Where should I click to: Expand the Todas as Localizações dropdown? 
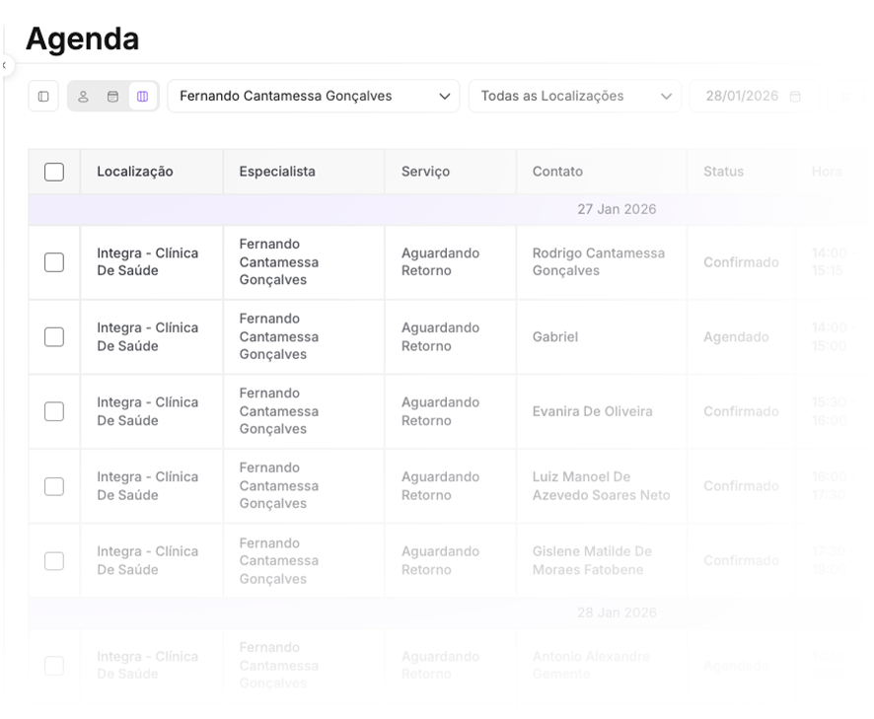click(574, 97)
